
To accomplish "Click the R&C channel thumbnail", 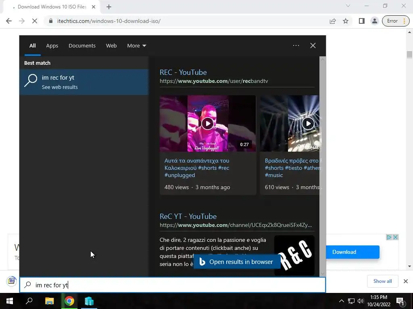I will [x=294, y=255].
